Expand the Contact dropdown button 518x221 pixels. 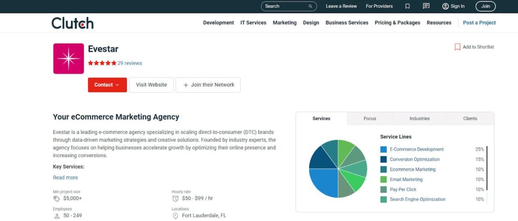pos(107,85)
